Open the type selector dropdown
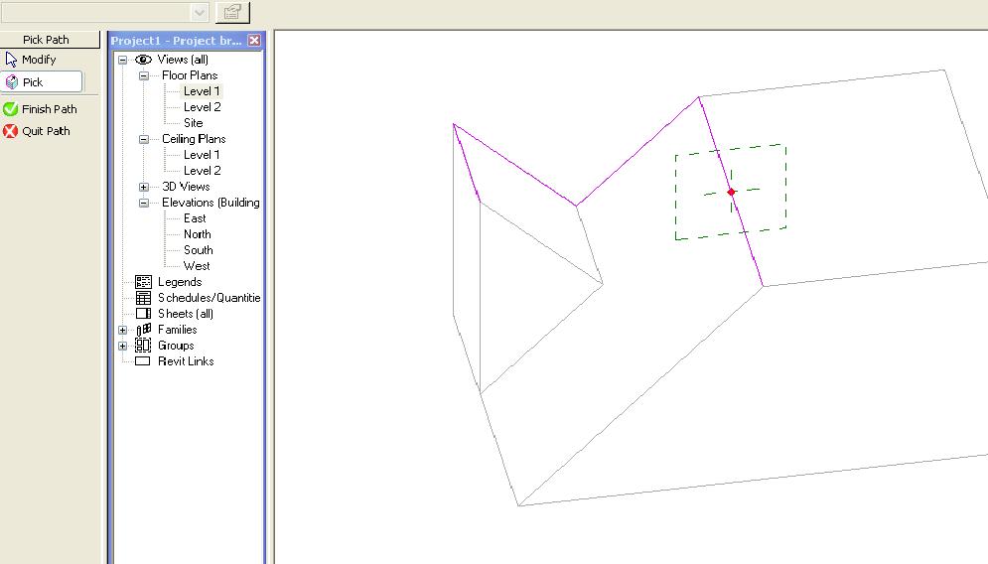 coord(200,12)
